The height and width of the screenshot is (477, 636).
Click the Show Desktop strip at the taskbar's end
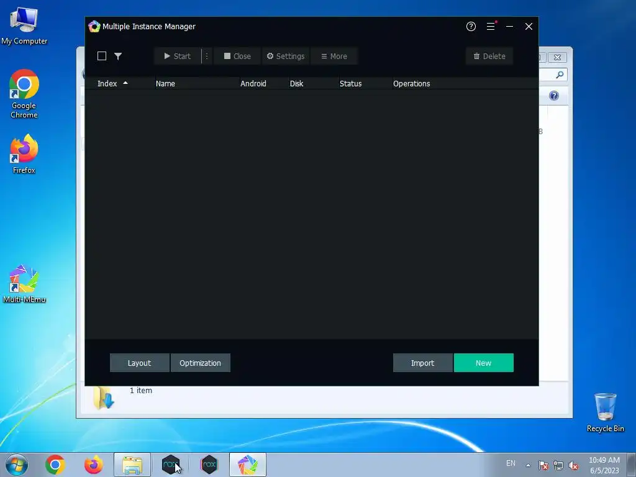632,465
